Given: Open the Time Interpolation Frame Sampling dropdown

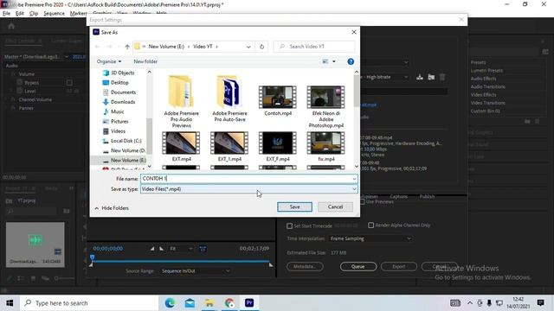Looking at the screenshot, I should [x=370, y=238].
